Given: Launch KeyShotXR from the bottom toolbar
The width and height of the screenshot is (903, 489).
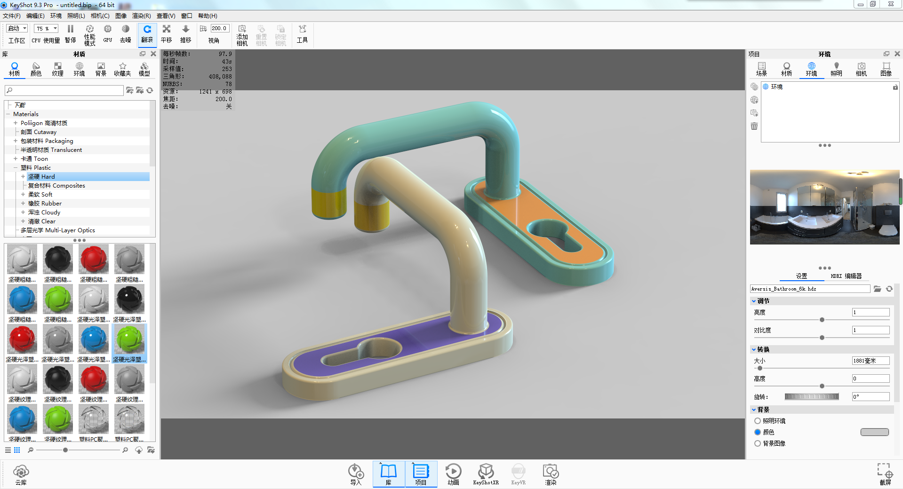Looking at the screenshot, I should pyautogui.click(x=486, y=473).
